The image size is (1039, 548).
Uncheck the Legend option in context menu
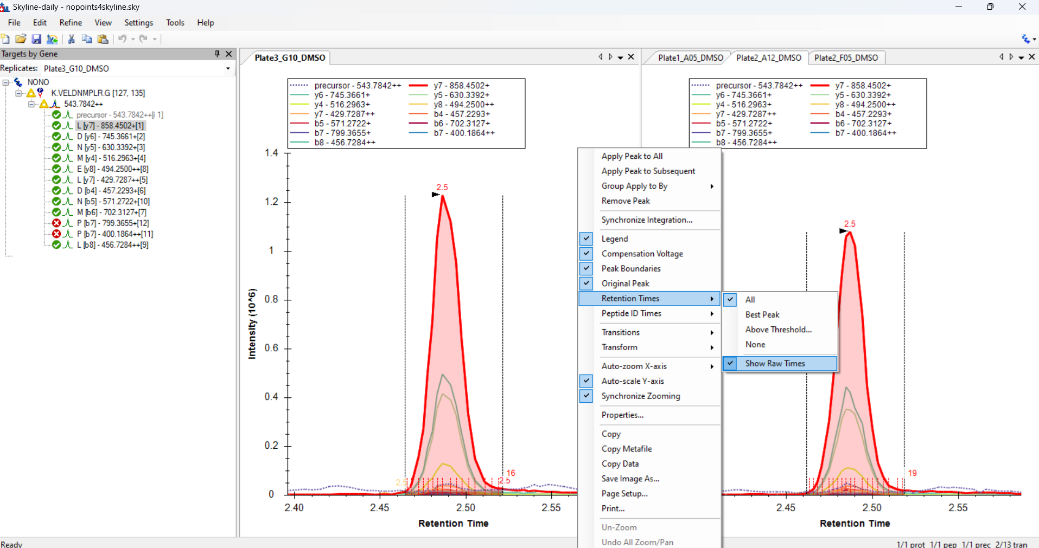tap(614, 239)
